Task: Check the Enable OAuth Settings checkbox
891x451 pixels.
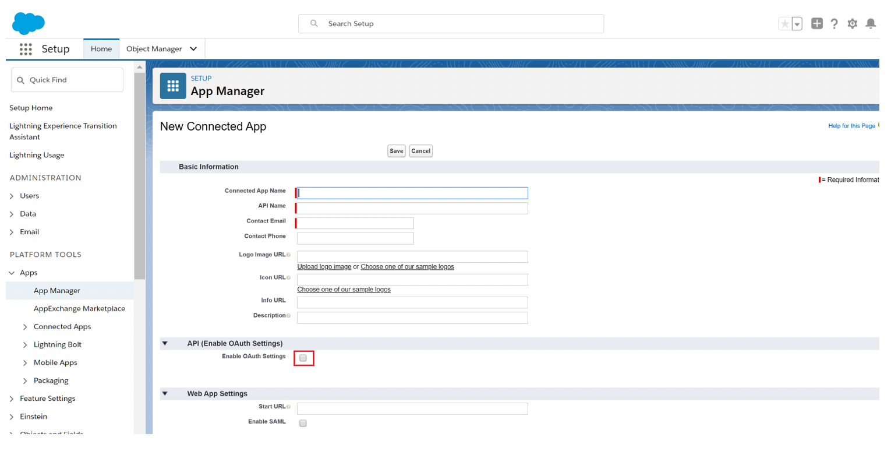Action: (x=303, y=358)
